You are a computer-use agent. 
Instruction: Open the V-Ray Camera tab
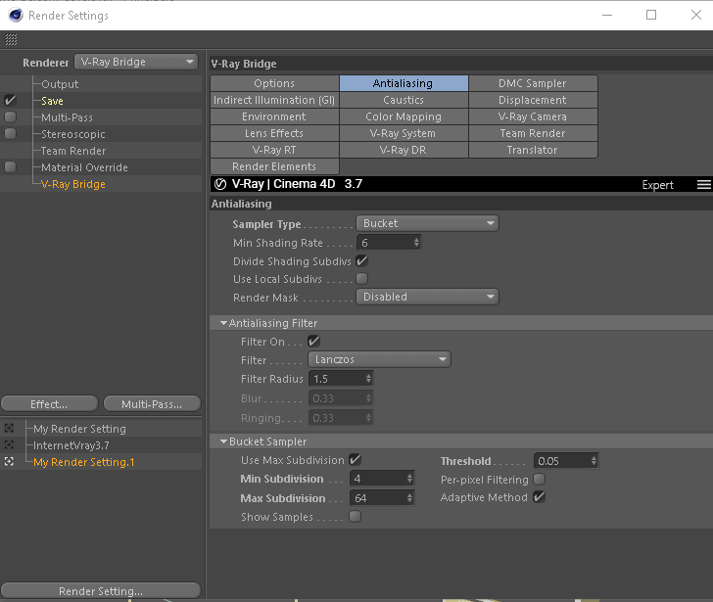(533, 116)
